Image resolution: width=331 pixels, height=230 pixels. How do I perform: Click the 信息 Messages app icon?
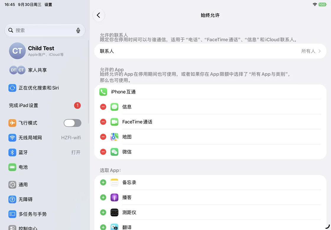click(114, 107)
